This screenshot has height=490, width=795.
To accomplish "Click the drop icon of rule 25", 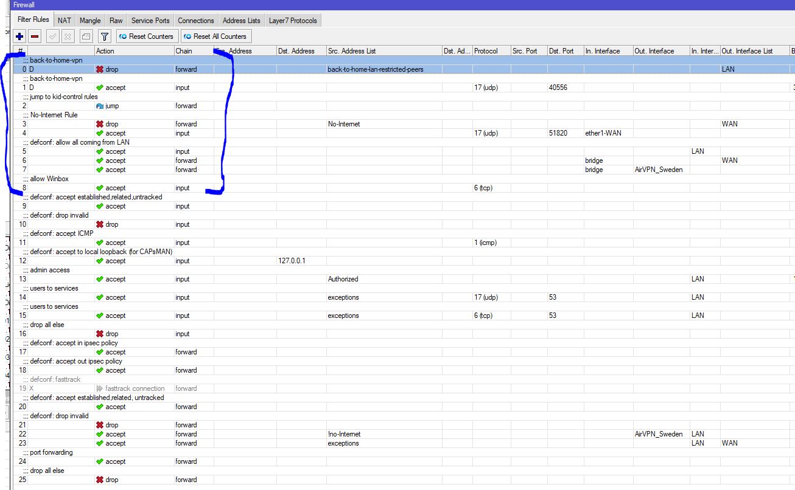I will tap(100, 480).
